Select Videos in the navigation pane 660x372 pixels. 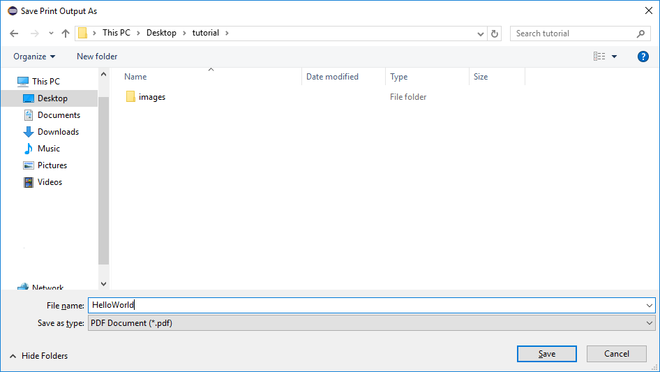50,182
